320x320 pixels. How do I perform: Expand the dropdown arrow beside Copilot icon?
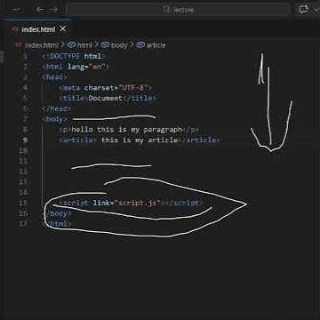click(x=316, y=10)
